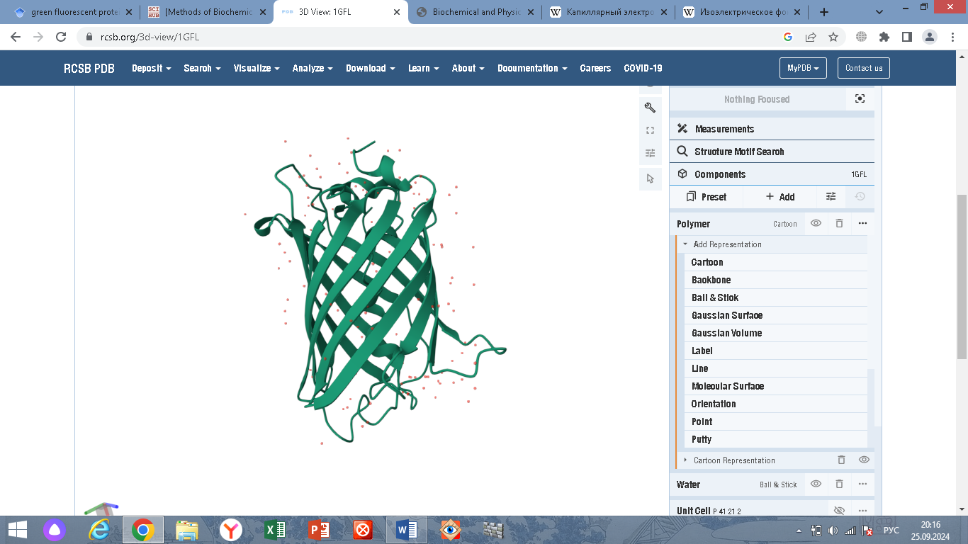Select Ball & Stick representation
The width and height of the screenshot is (968, 544).
click(776, 297)
